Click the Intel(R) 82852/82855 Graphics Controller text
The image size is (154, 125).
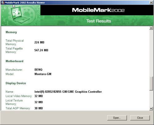tap(68, 92)
